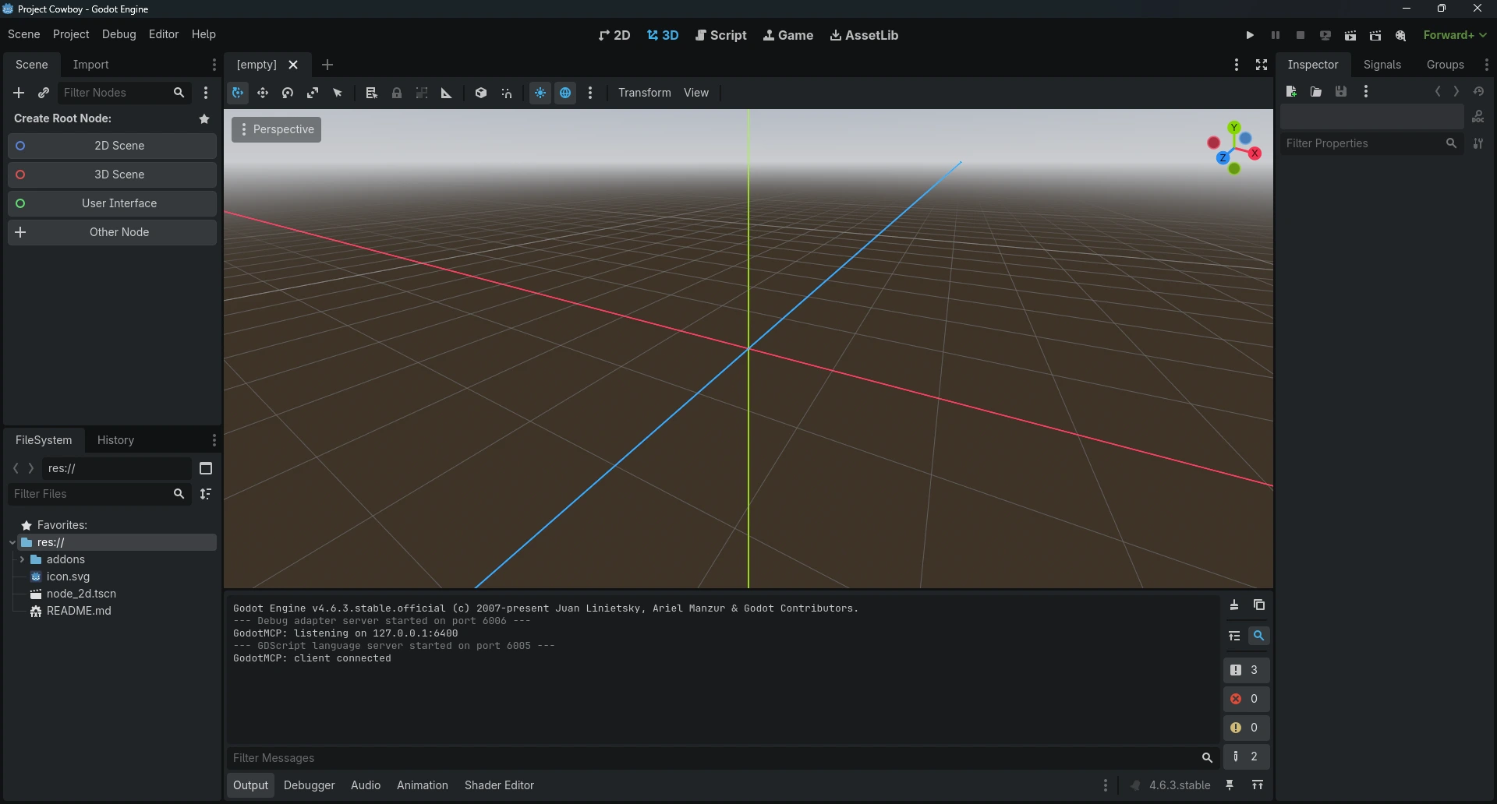Run the current scene clapper icon
Screen dimensions: 1497x804
tap(1350, 35)
